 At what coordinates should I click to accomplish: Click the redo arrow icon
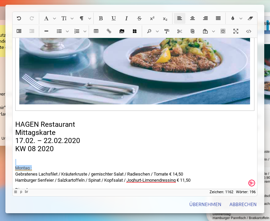click(x=32, y=18)
